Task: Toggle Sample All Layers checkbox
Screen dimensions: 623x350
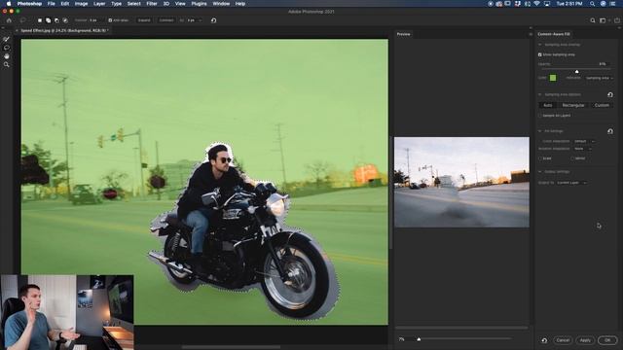Action: [539, 116]
